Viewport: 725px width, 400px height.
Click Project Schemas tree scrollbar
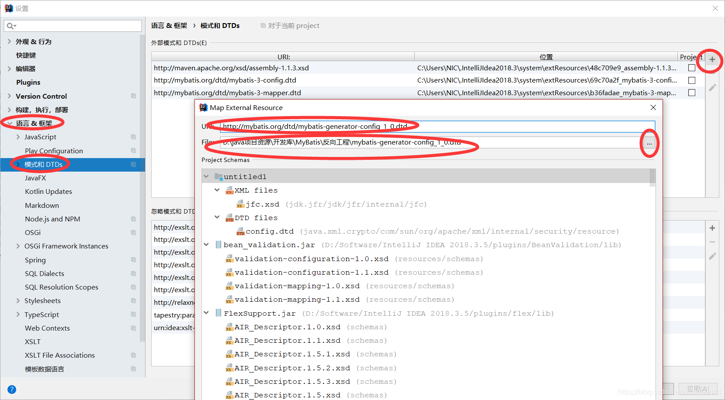(x=652, y=178)
